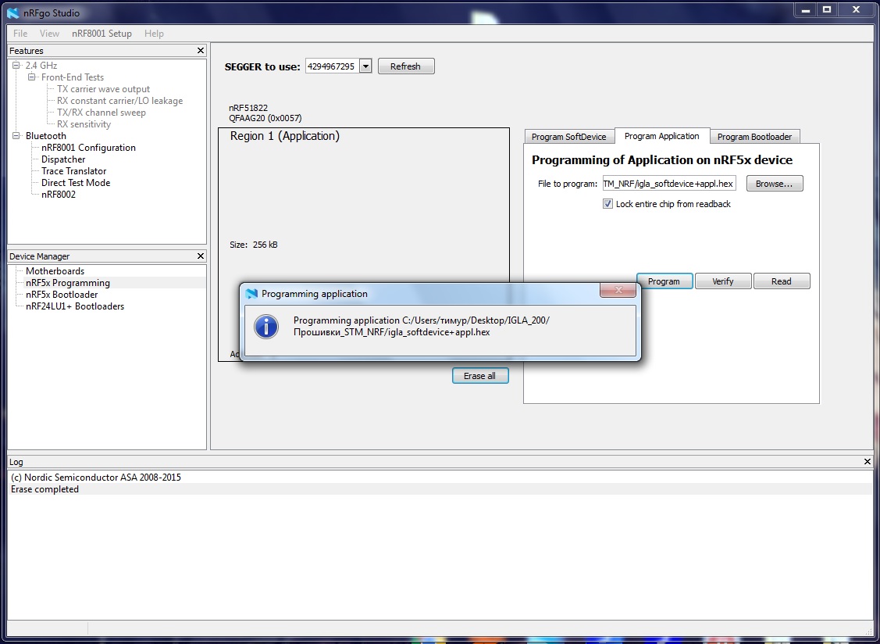Image resolution: width=880 pixels, height=644 pixels.
Task: Collapse the Front-End Tests node
Action: coord(32,77)
